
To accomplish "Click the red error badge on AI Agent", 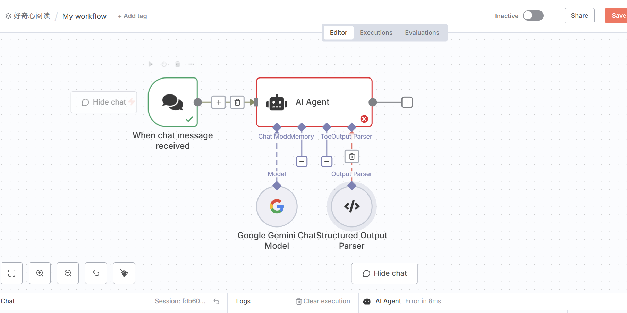I will (364, 119).
